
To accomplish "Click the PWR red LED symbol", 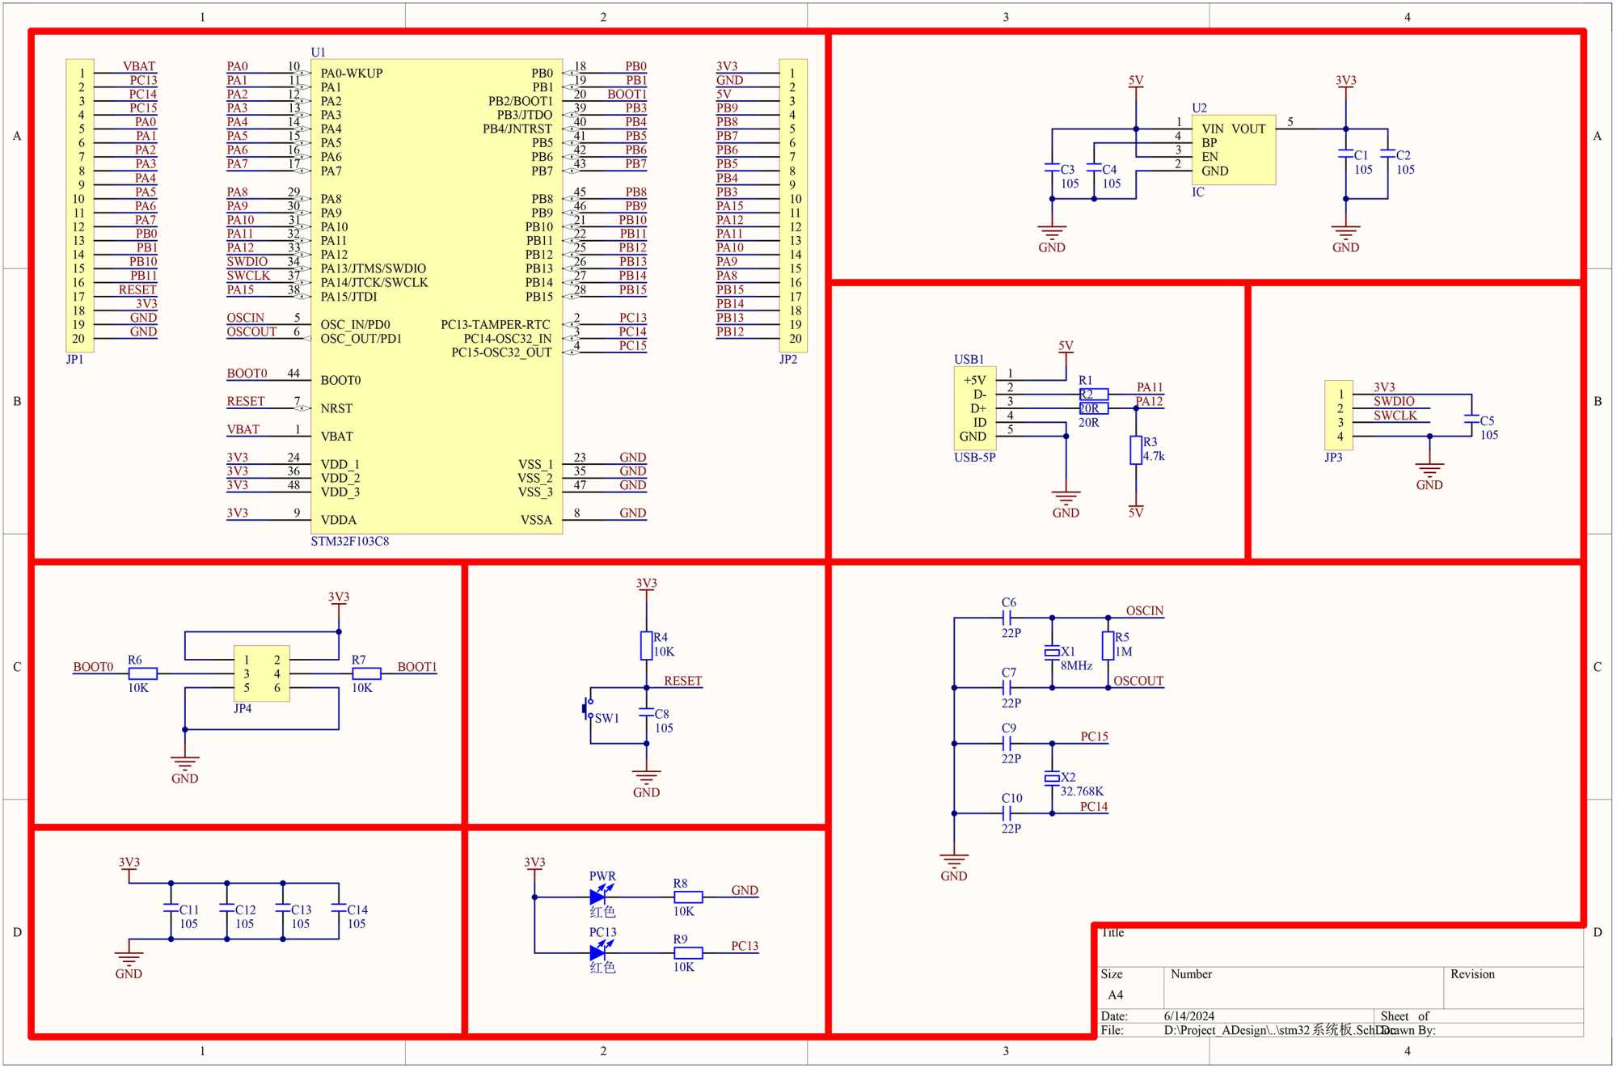I will [x=599, y=897].
